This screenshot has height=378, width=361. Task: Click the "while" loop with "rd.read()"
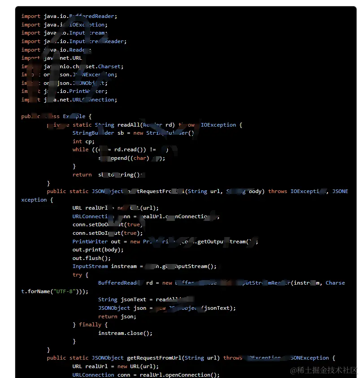click(121, 149)
